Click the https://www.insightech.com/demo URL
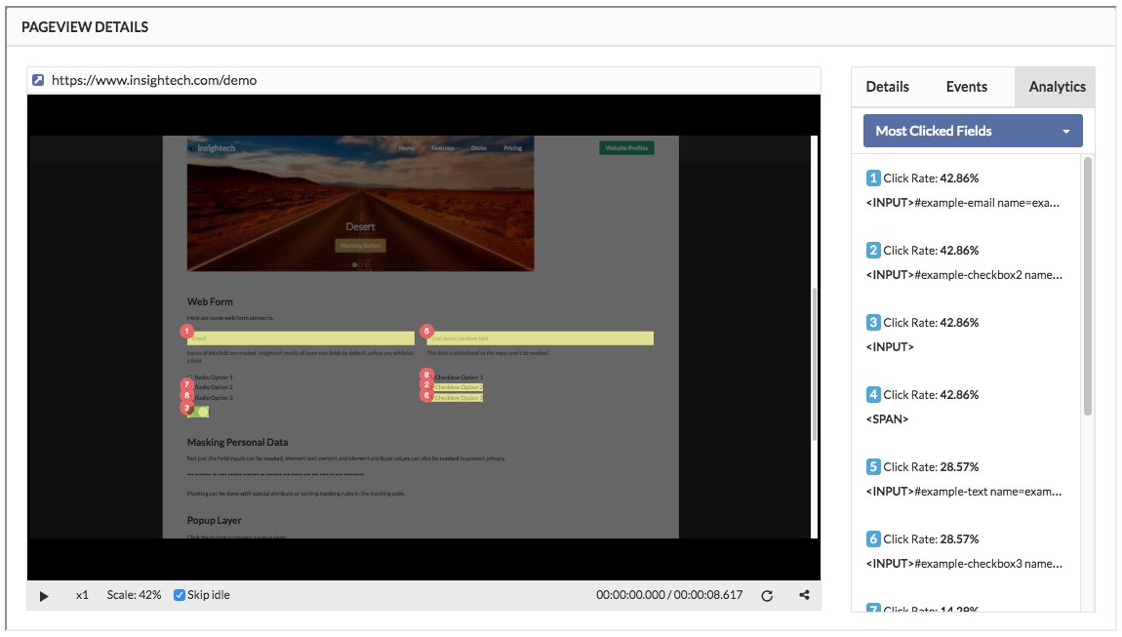 [154, 80]
